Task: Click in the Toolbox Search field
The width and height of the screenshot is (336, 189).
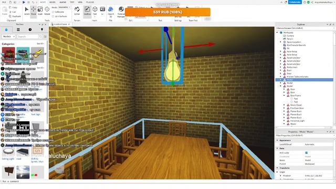Action: 27,37
